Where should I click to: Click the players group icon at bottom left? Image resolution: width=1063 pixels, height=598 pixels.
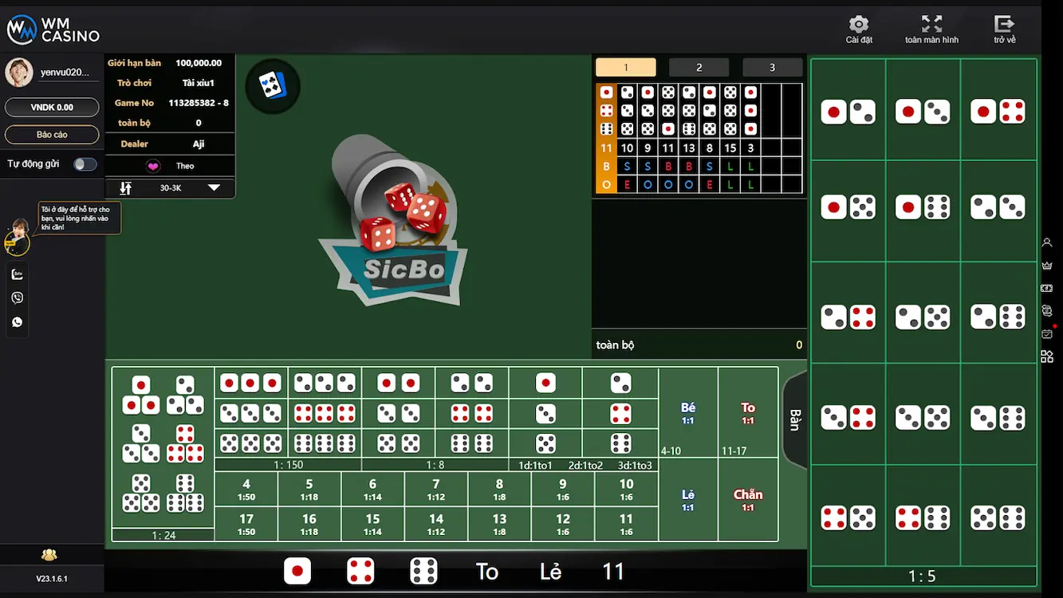(49, 555)
